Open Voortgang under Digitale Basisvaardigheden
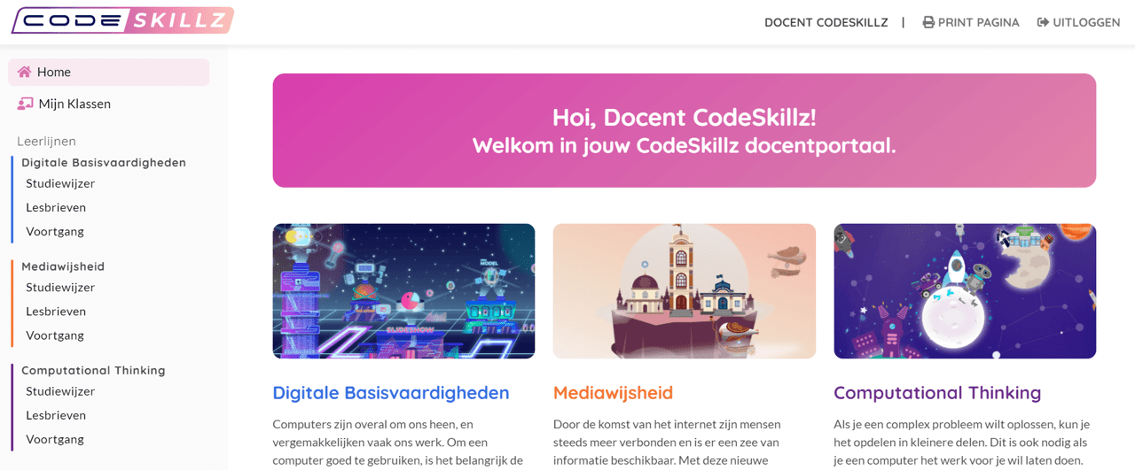1135x470 pixels. [x=55, y=231]
